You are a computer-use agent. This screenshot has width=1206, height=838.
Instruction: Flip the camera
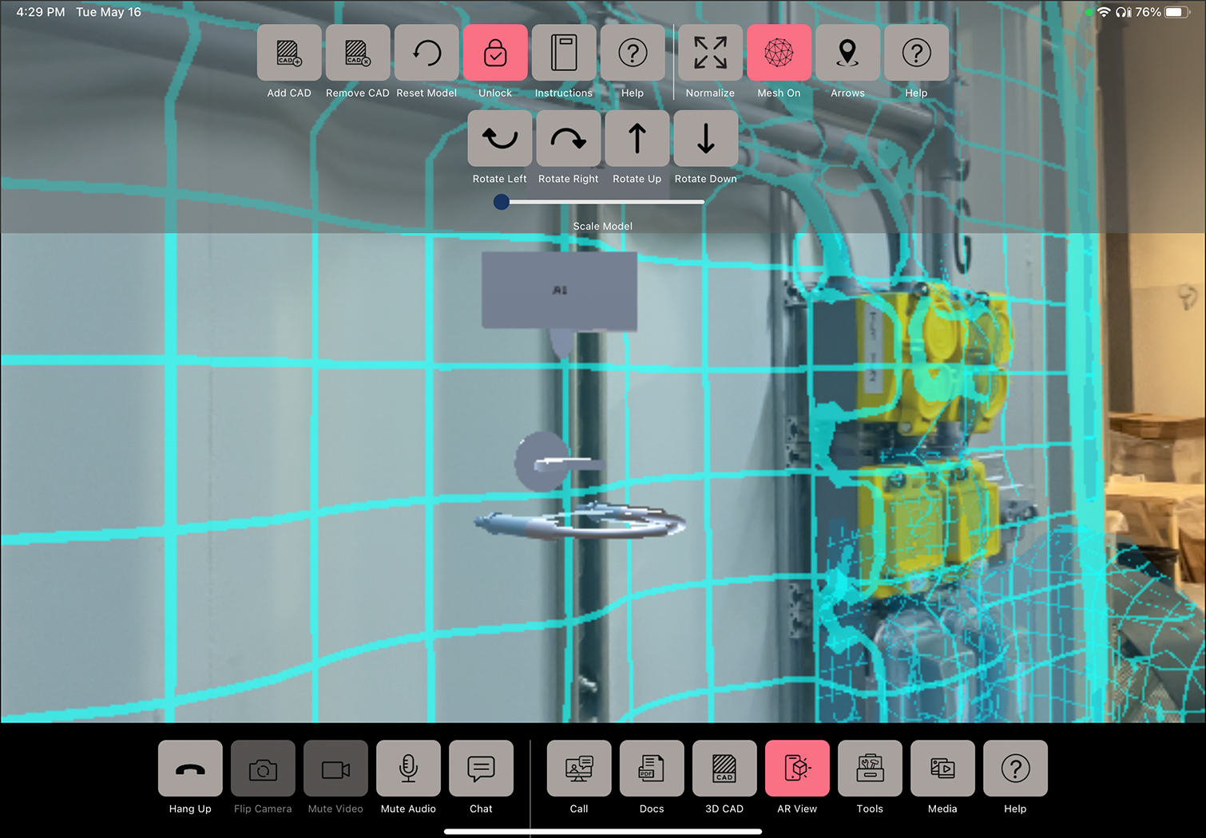click(x=263, y=769)
